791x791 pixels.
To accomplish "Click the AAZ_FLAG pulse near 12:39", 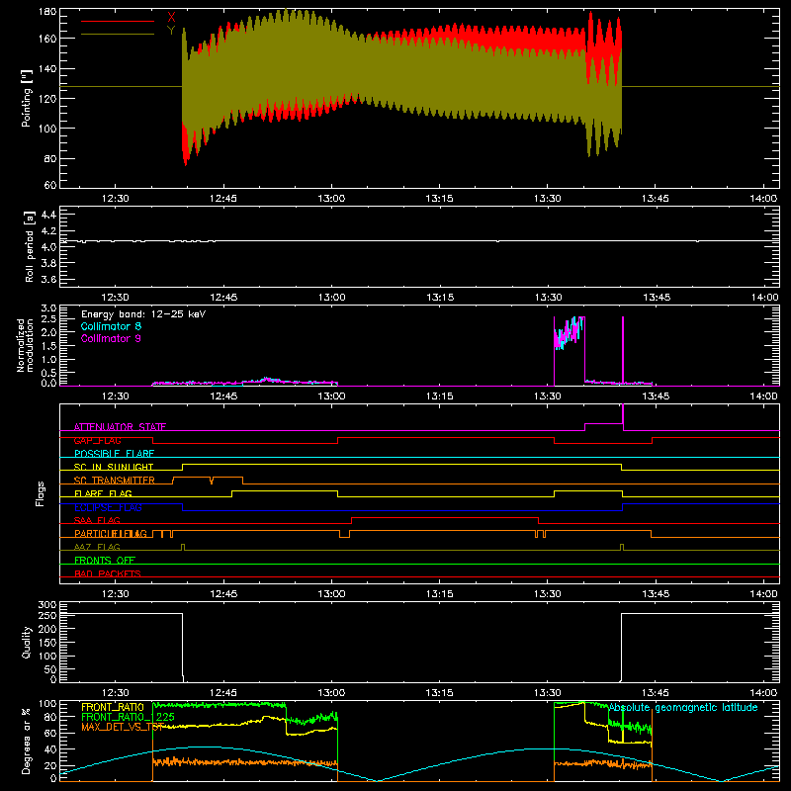I will click(183, 548).
